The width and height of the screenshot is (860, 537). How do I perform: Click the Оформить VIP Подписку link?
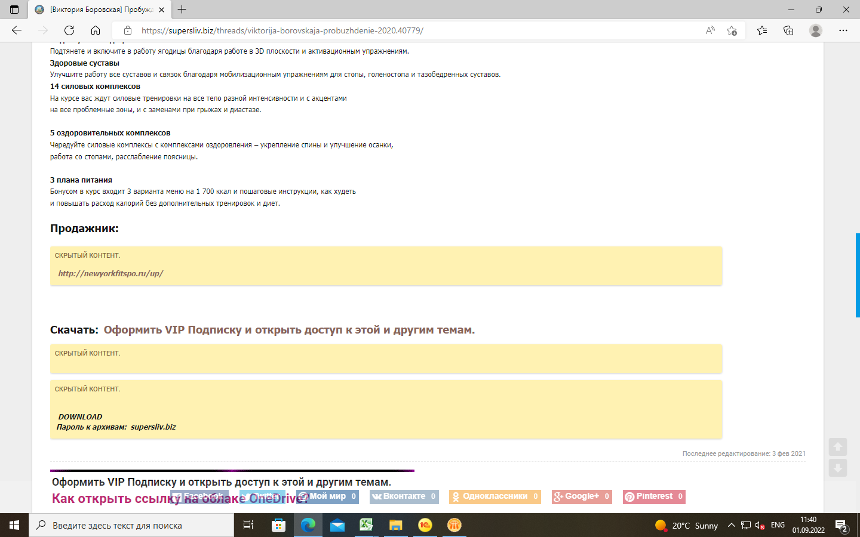click(289, 330)
